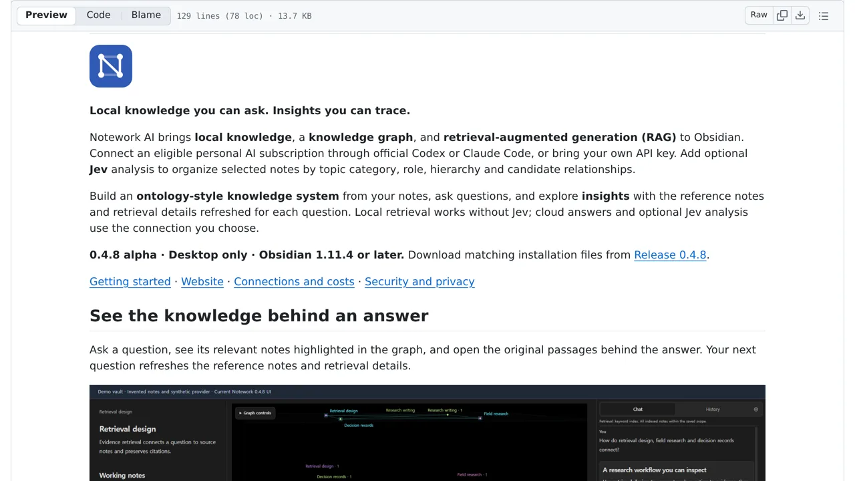Click the text "0.4.8 alpha · Desktop only · Obsidian 1.11.4 or later."

(246, 255)
